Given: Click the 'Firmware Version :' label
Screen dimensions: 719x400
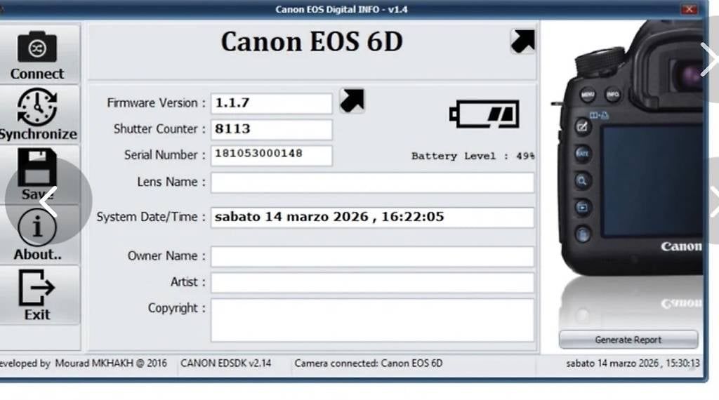Looking at the screenshot, I should pyautogui.click(x=156, y=103).
